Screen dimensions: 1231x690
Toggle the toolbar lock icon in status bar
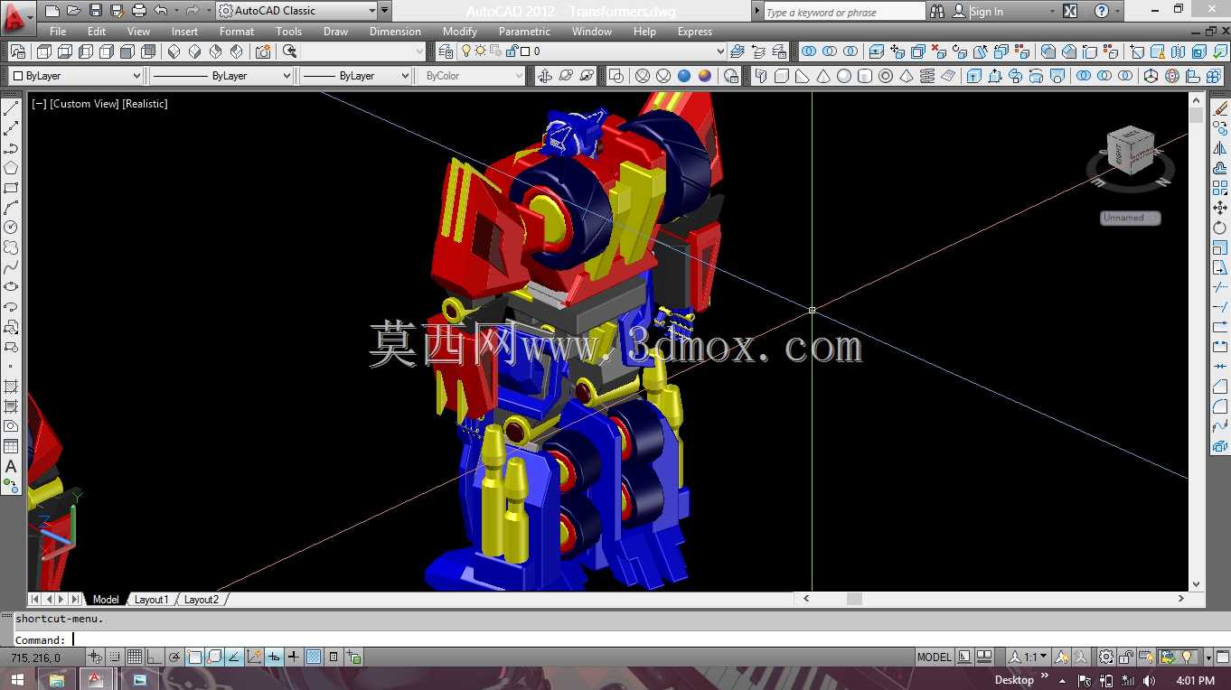coord(1126,657)
